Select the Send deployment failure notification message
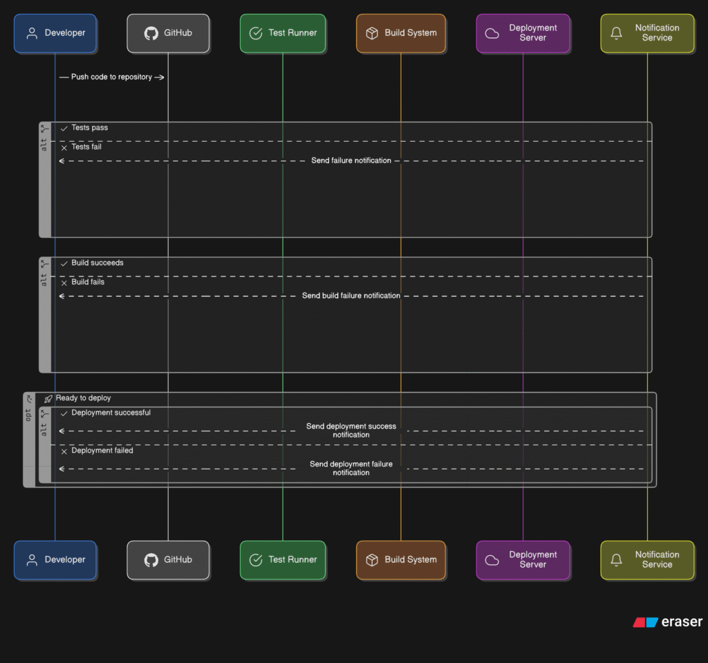This screenshot has height=663, width=708. click(x=351, y=468)
